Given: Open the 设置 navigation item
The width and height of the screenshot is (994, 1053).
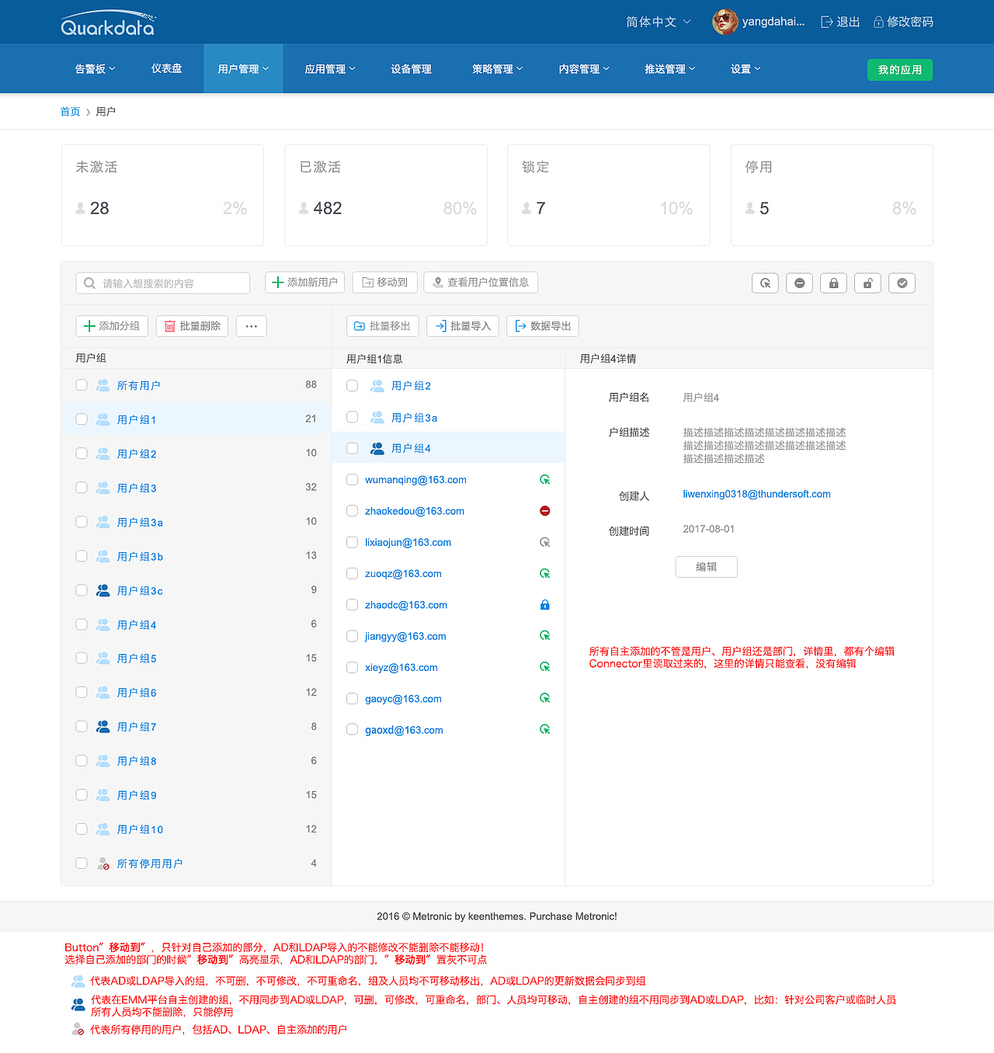Looking at the screenshot, I should 745,69.
